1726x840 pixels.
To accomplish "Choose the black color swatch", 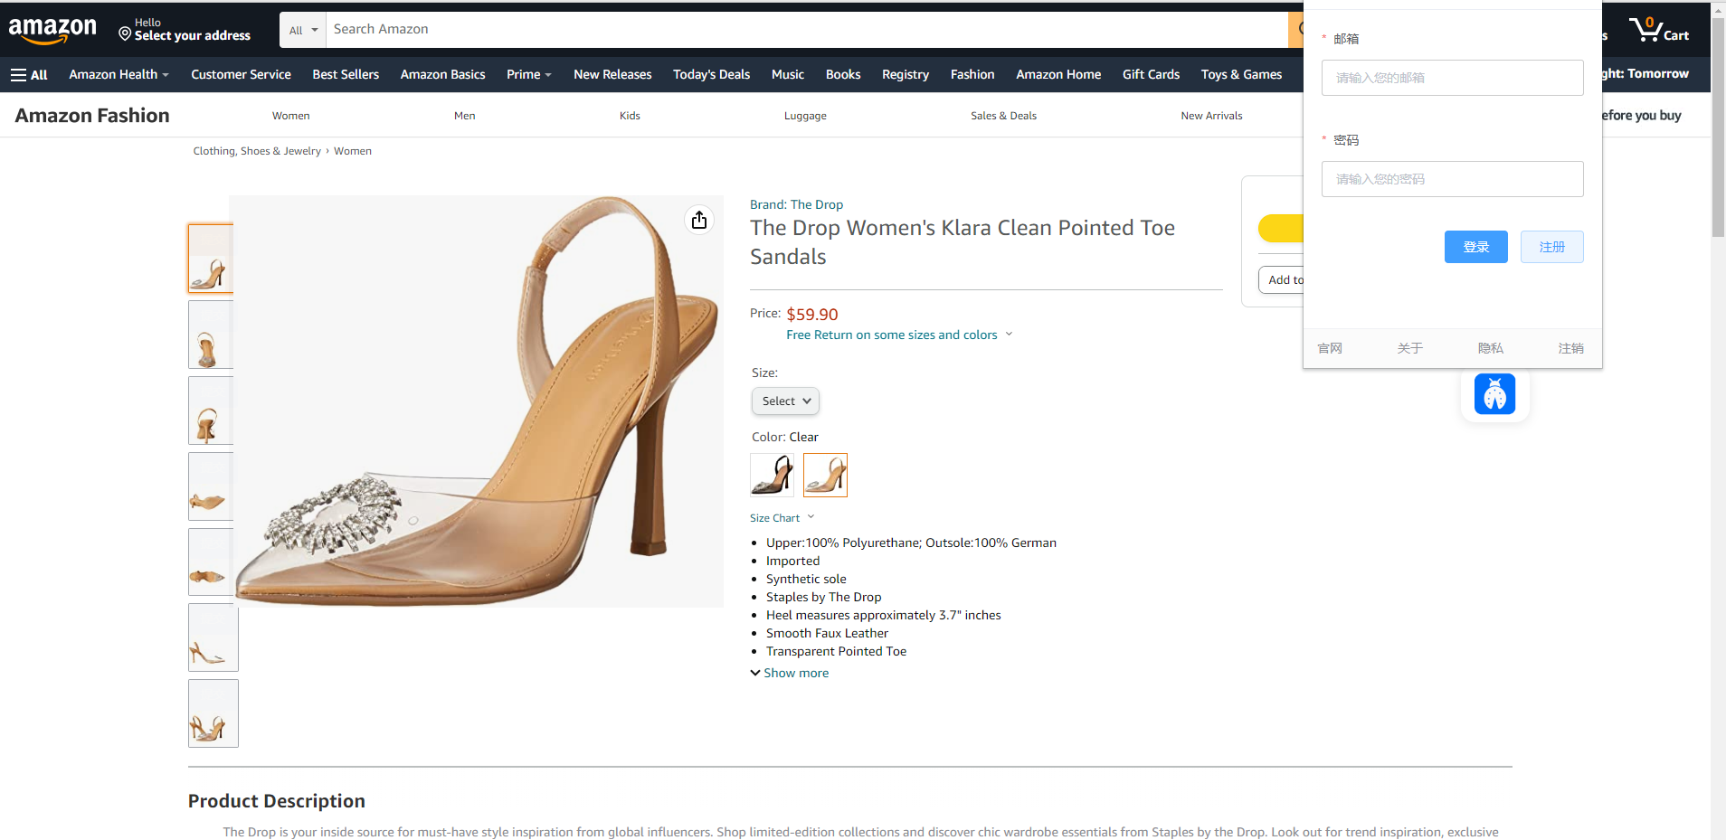I will coord(772,475).
